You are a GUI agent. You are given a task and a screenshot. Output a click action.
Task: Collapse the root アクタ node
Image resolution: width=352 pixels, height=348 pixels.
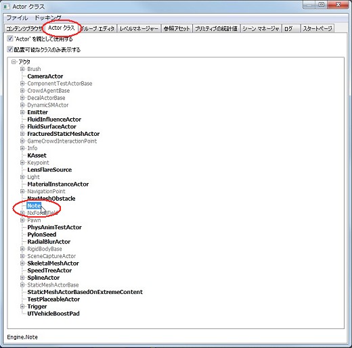coord(14,61)
